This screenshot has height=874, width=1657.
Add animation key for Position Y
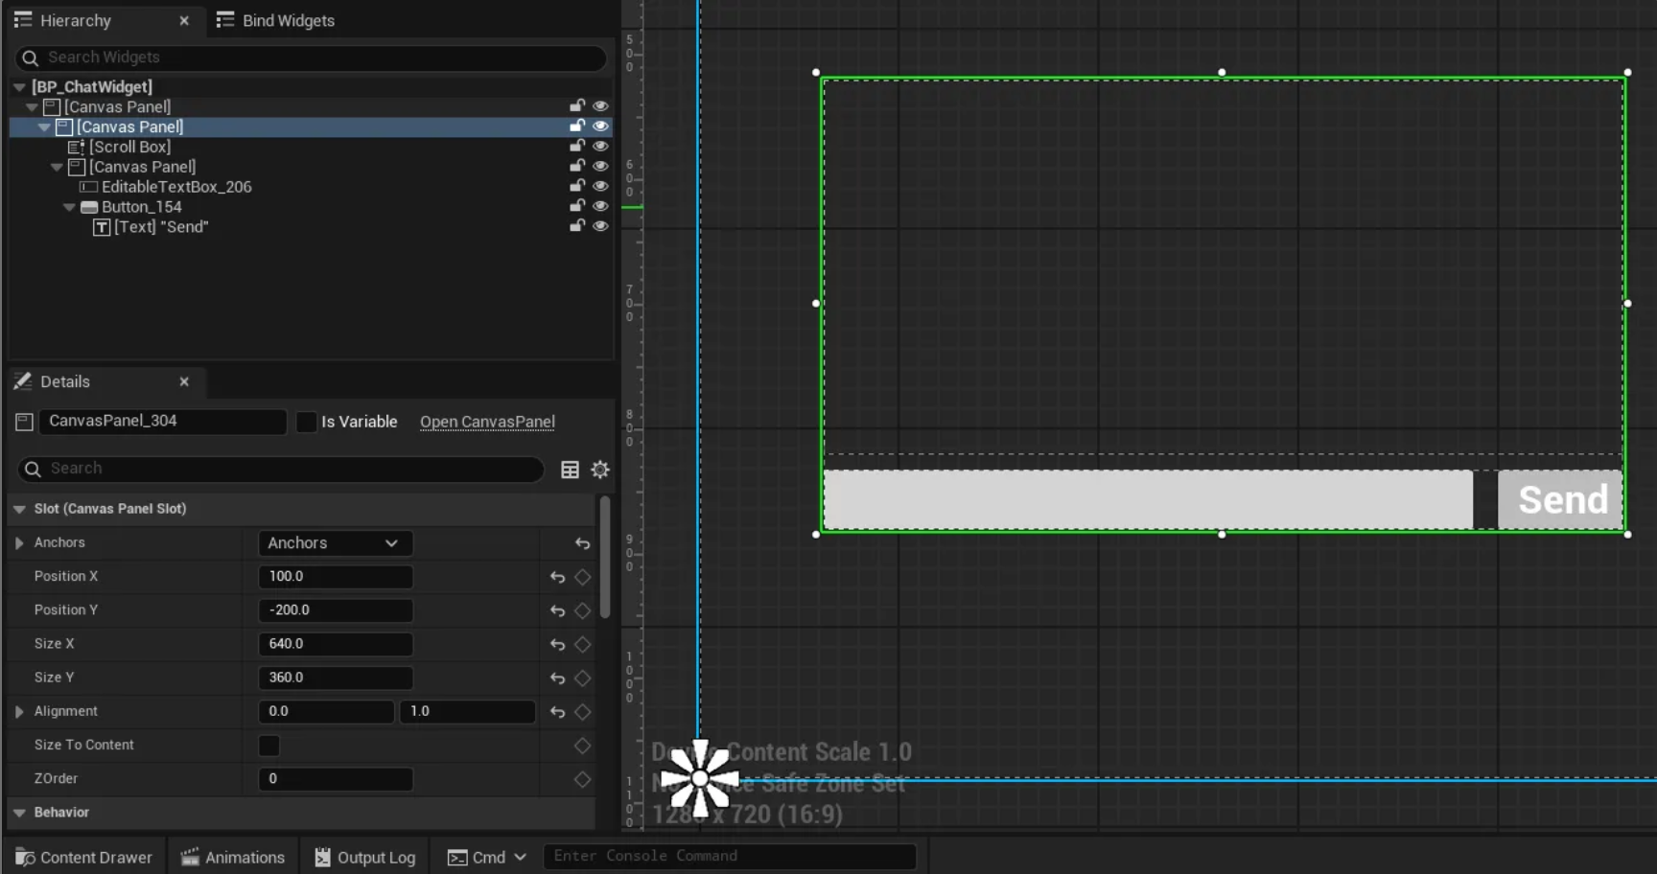click(x=582, y=610)
